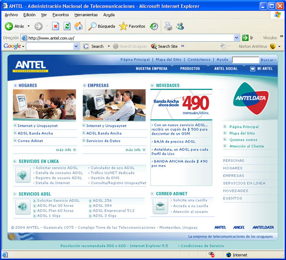Click the Print icon in toolbar
Image resolution: width=286 pixels, height=260 pixels.
click(168, 26)
